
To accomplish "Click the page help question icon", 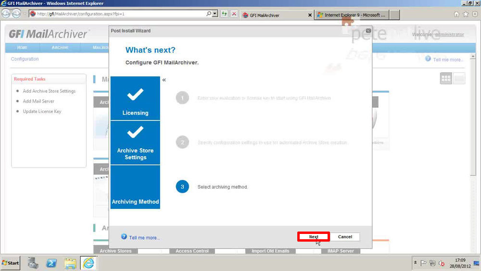I will click(x=428, y=59).
